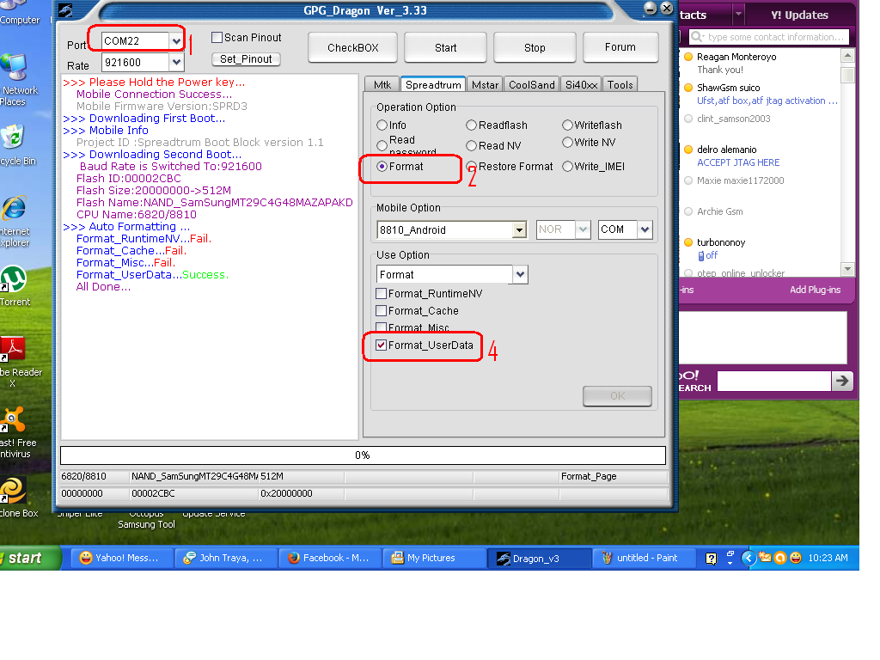880x660 pixels.
Task: Open the Forum button
Action: [620, 47]
